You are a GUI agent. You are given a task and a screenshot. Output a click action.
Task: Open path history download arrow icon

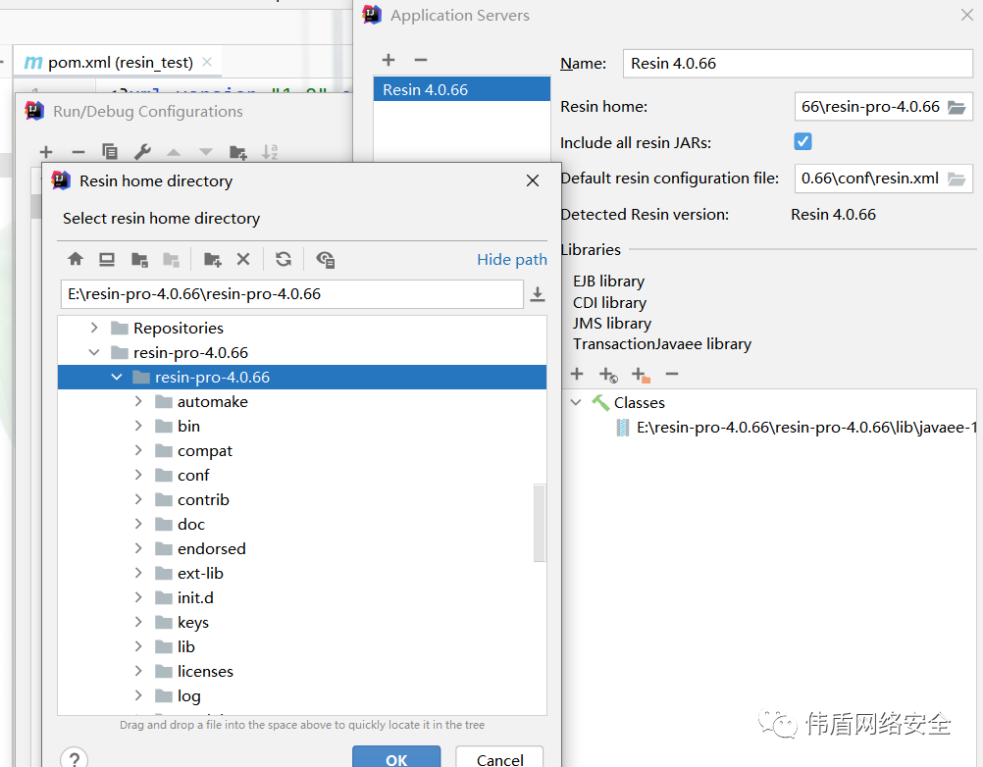pos(538,294)
